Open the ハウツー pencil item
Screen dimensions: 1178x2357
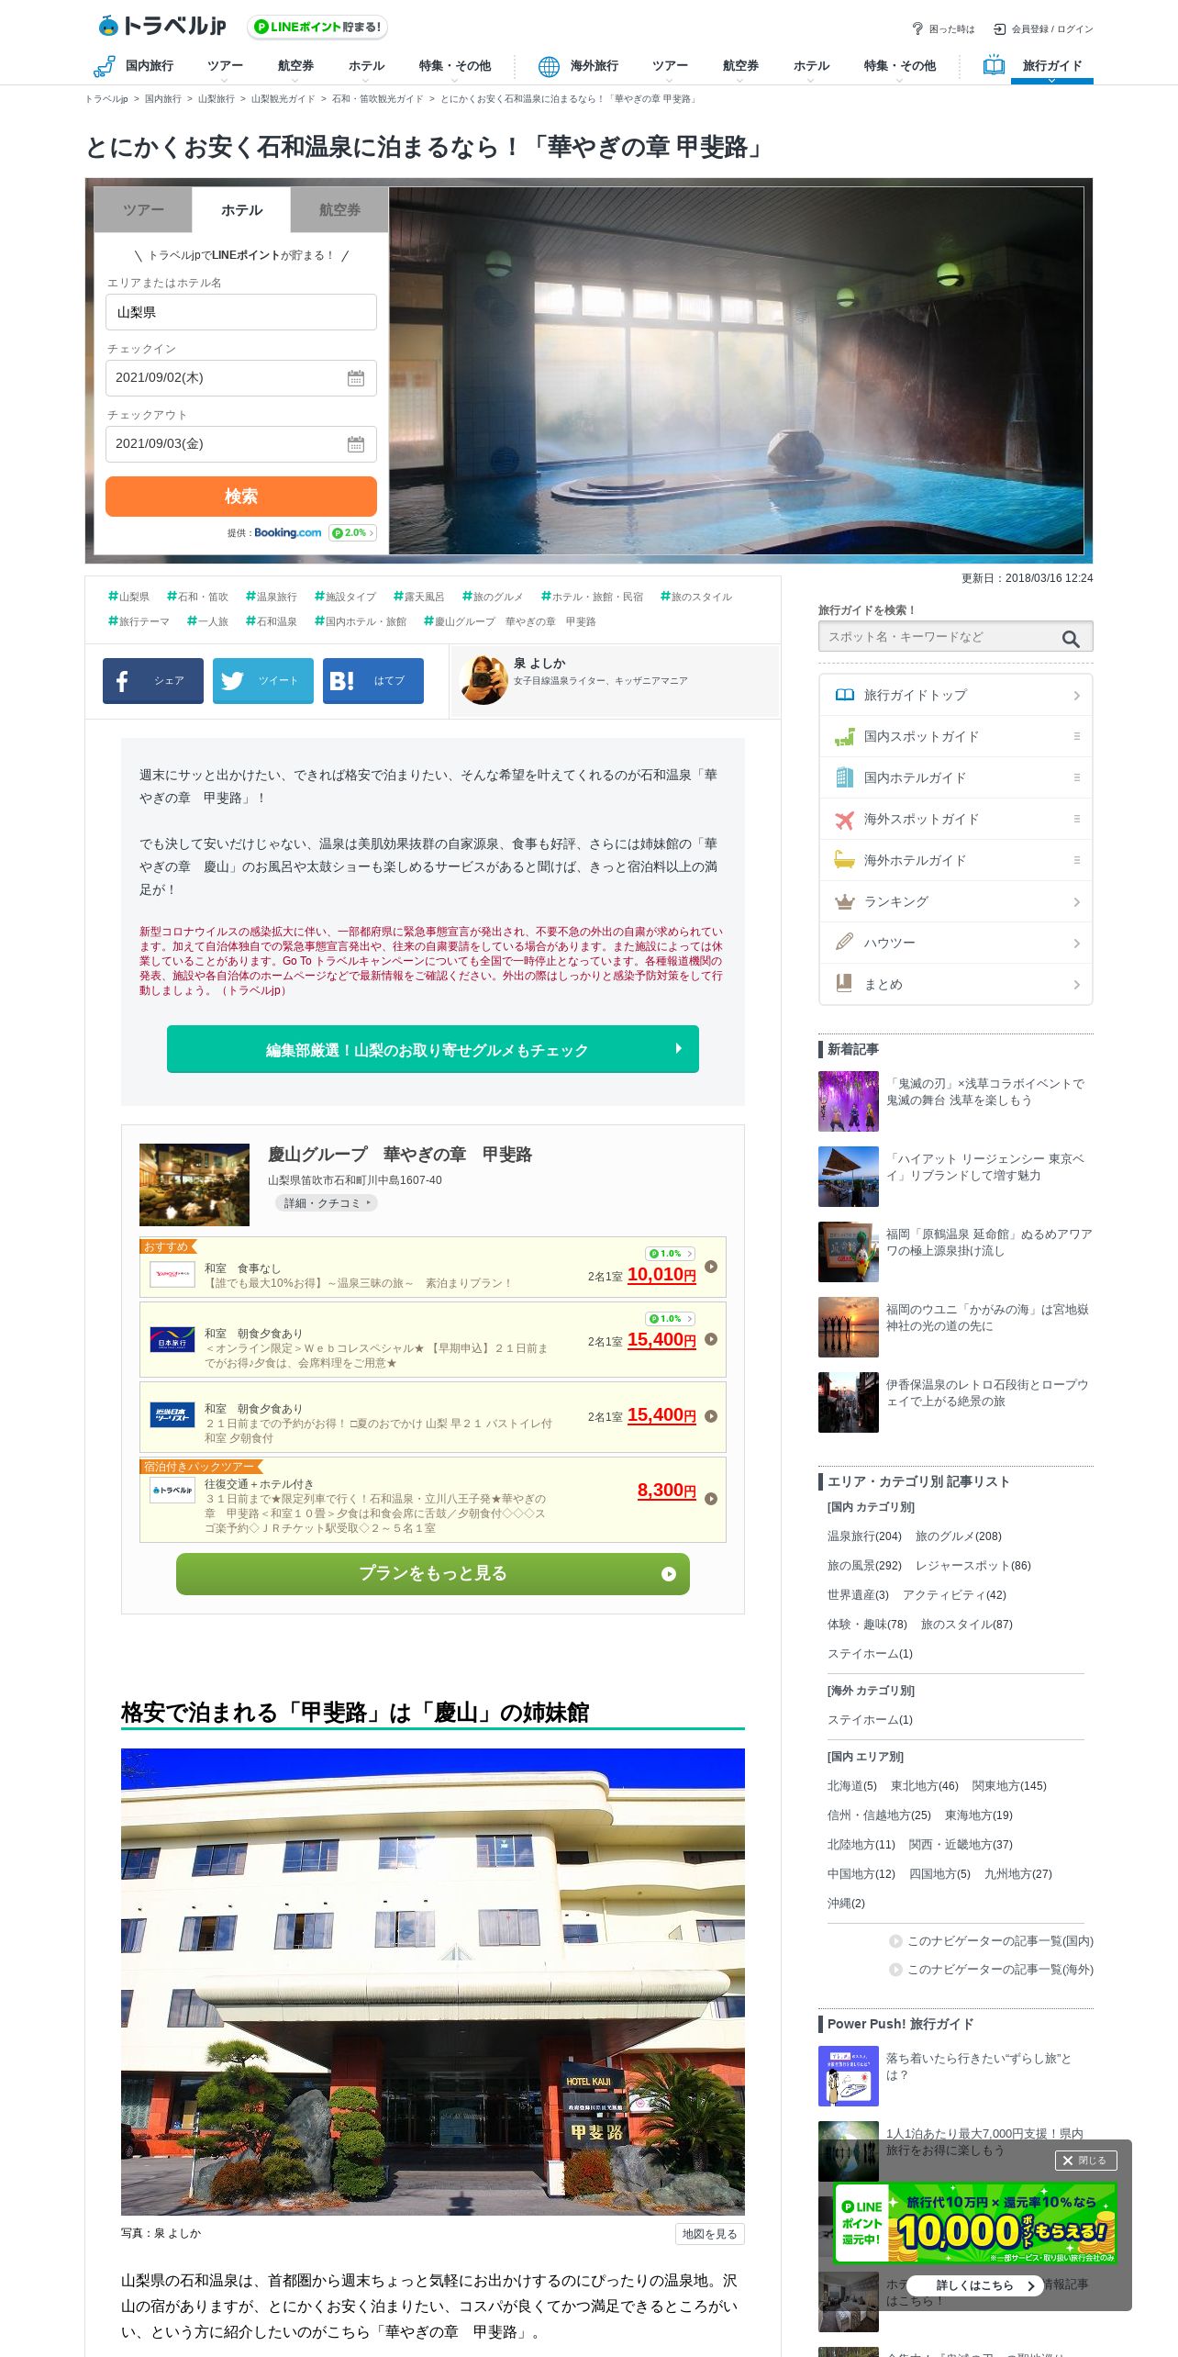pos(956,943)
